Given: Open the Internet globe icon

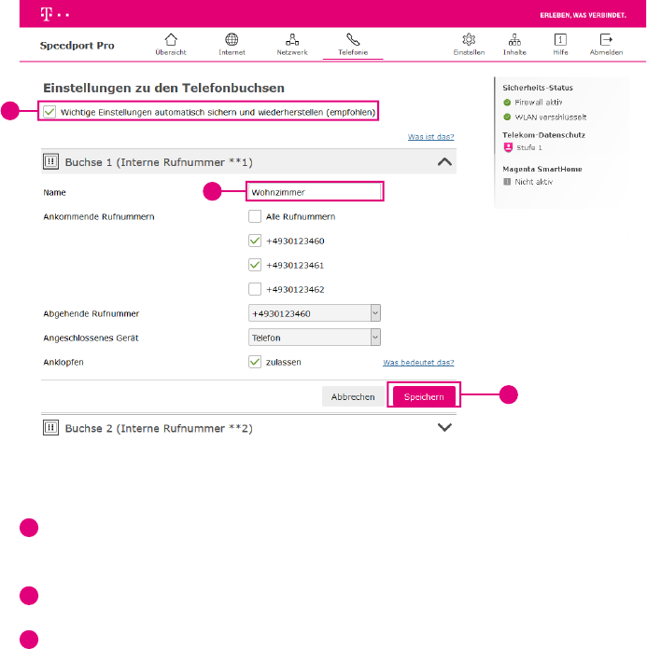Looking at the screenshot, I should [x=232, y=40].
